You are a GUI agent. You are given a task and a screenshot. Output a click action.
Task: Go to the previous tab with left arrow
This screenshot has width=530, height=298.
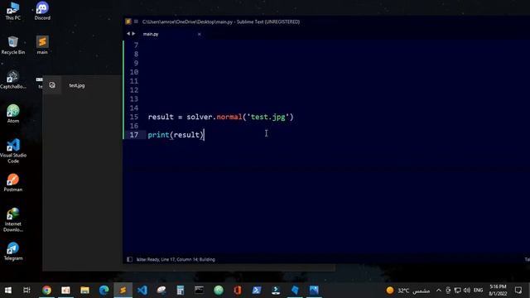(x=128, y=34)
